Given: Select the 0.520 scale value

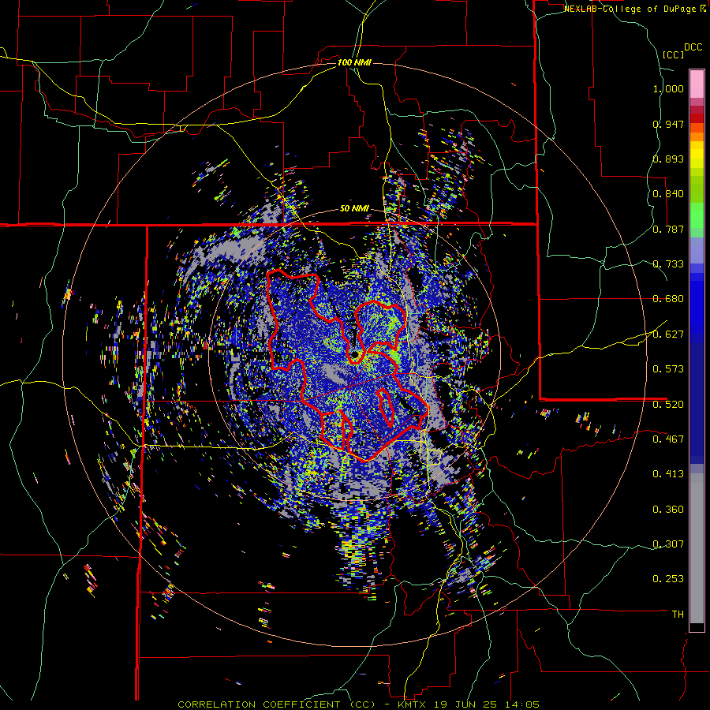Looking at the screenshot, I should click(668, 404).
